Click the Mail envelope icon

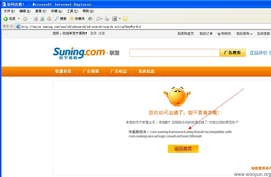tap(98, 19)
